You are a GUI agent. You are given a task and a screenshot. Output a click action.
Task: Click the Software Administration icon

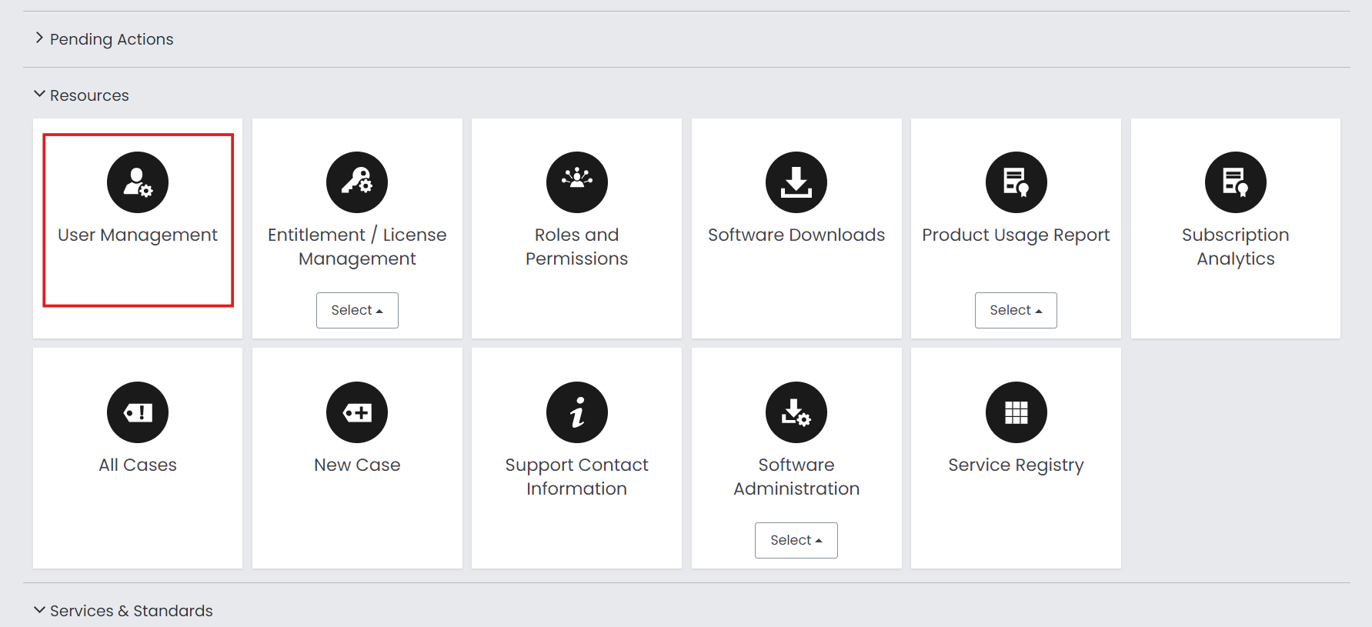coord(796,412)
